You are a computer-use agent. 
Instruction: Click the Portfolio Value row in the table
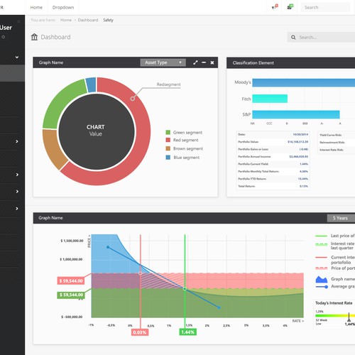[273, 142]
